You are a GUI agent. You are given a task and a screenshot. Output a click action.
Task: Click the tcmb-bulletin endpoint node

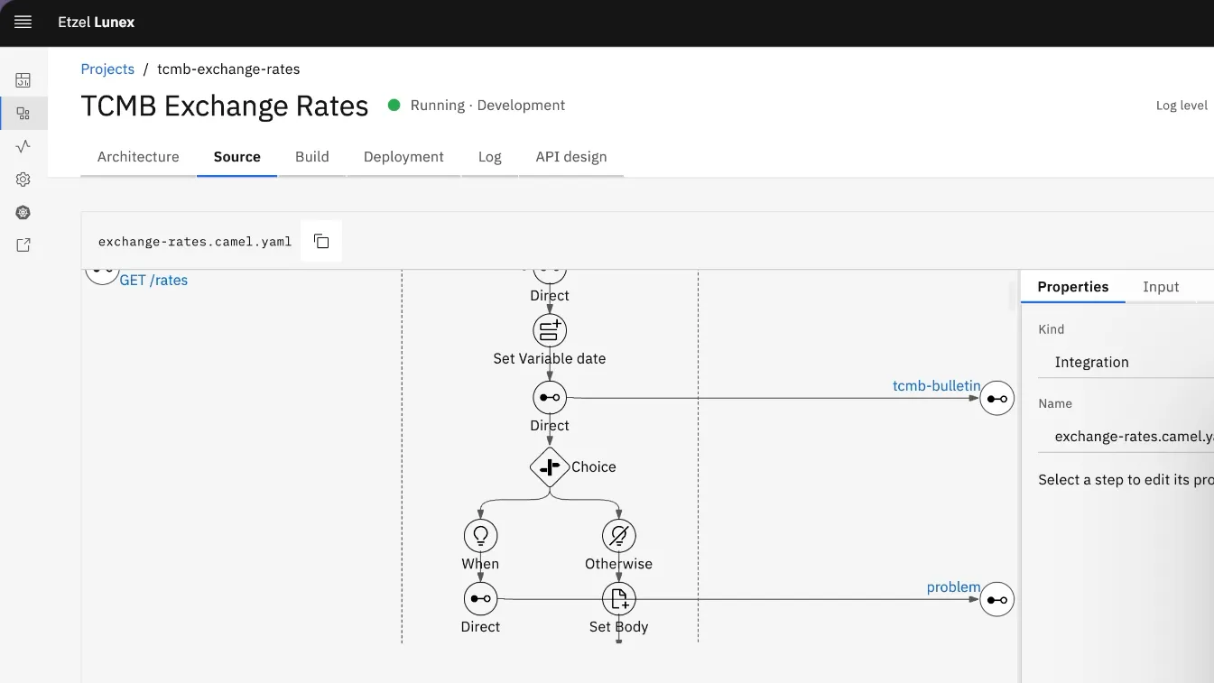coord(997,398)
